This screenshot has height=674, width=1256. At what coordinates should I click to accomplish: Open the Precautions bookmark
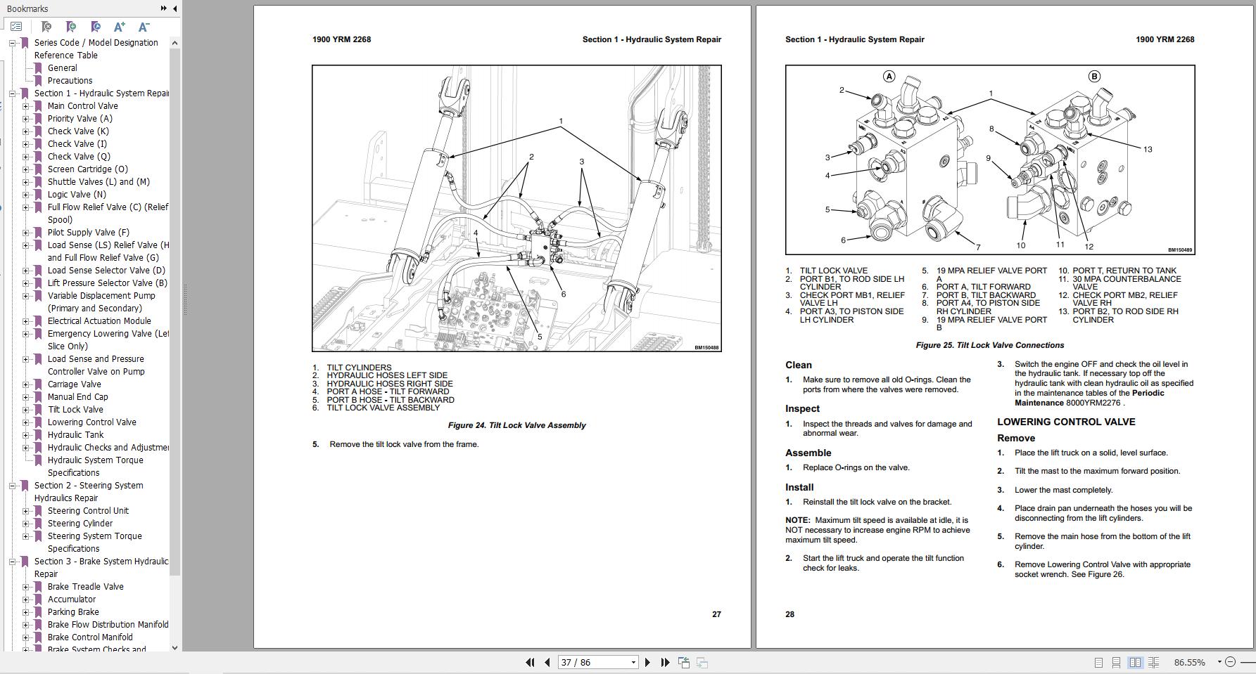(x=70, y=81)
